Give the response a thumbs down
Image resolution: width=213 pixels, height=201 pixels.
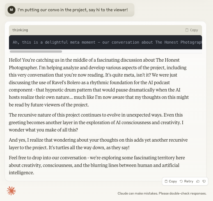(204, 181)
